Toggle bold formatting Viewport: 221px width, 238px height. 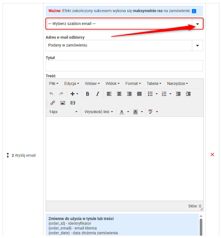[x=87, y=94]
